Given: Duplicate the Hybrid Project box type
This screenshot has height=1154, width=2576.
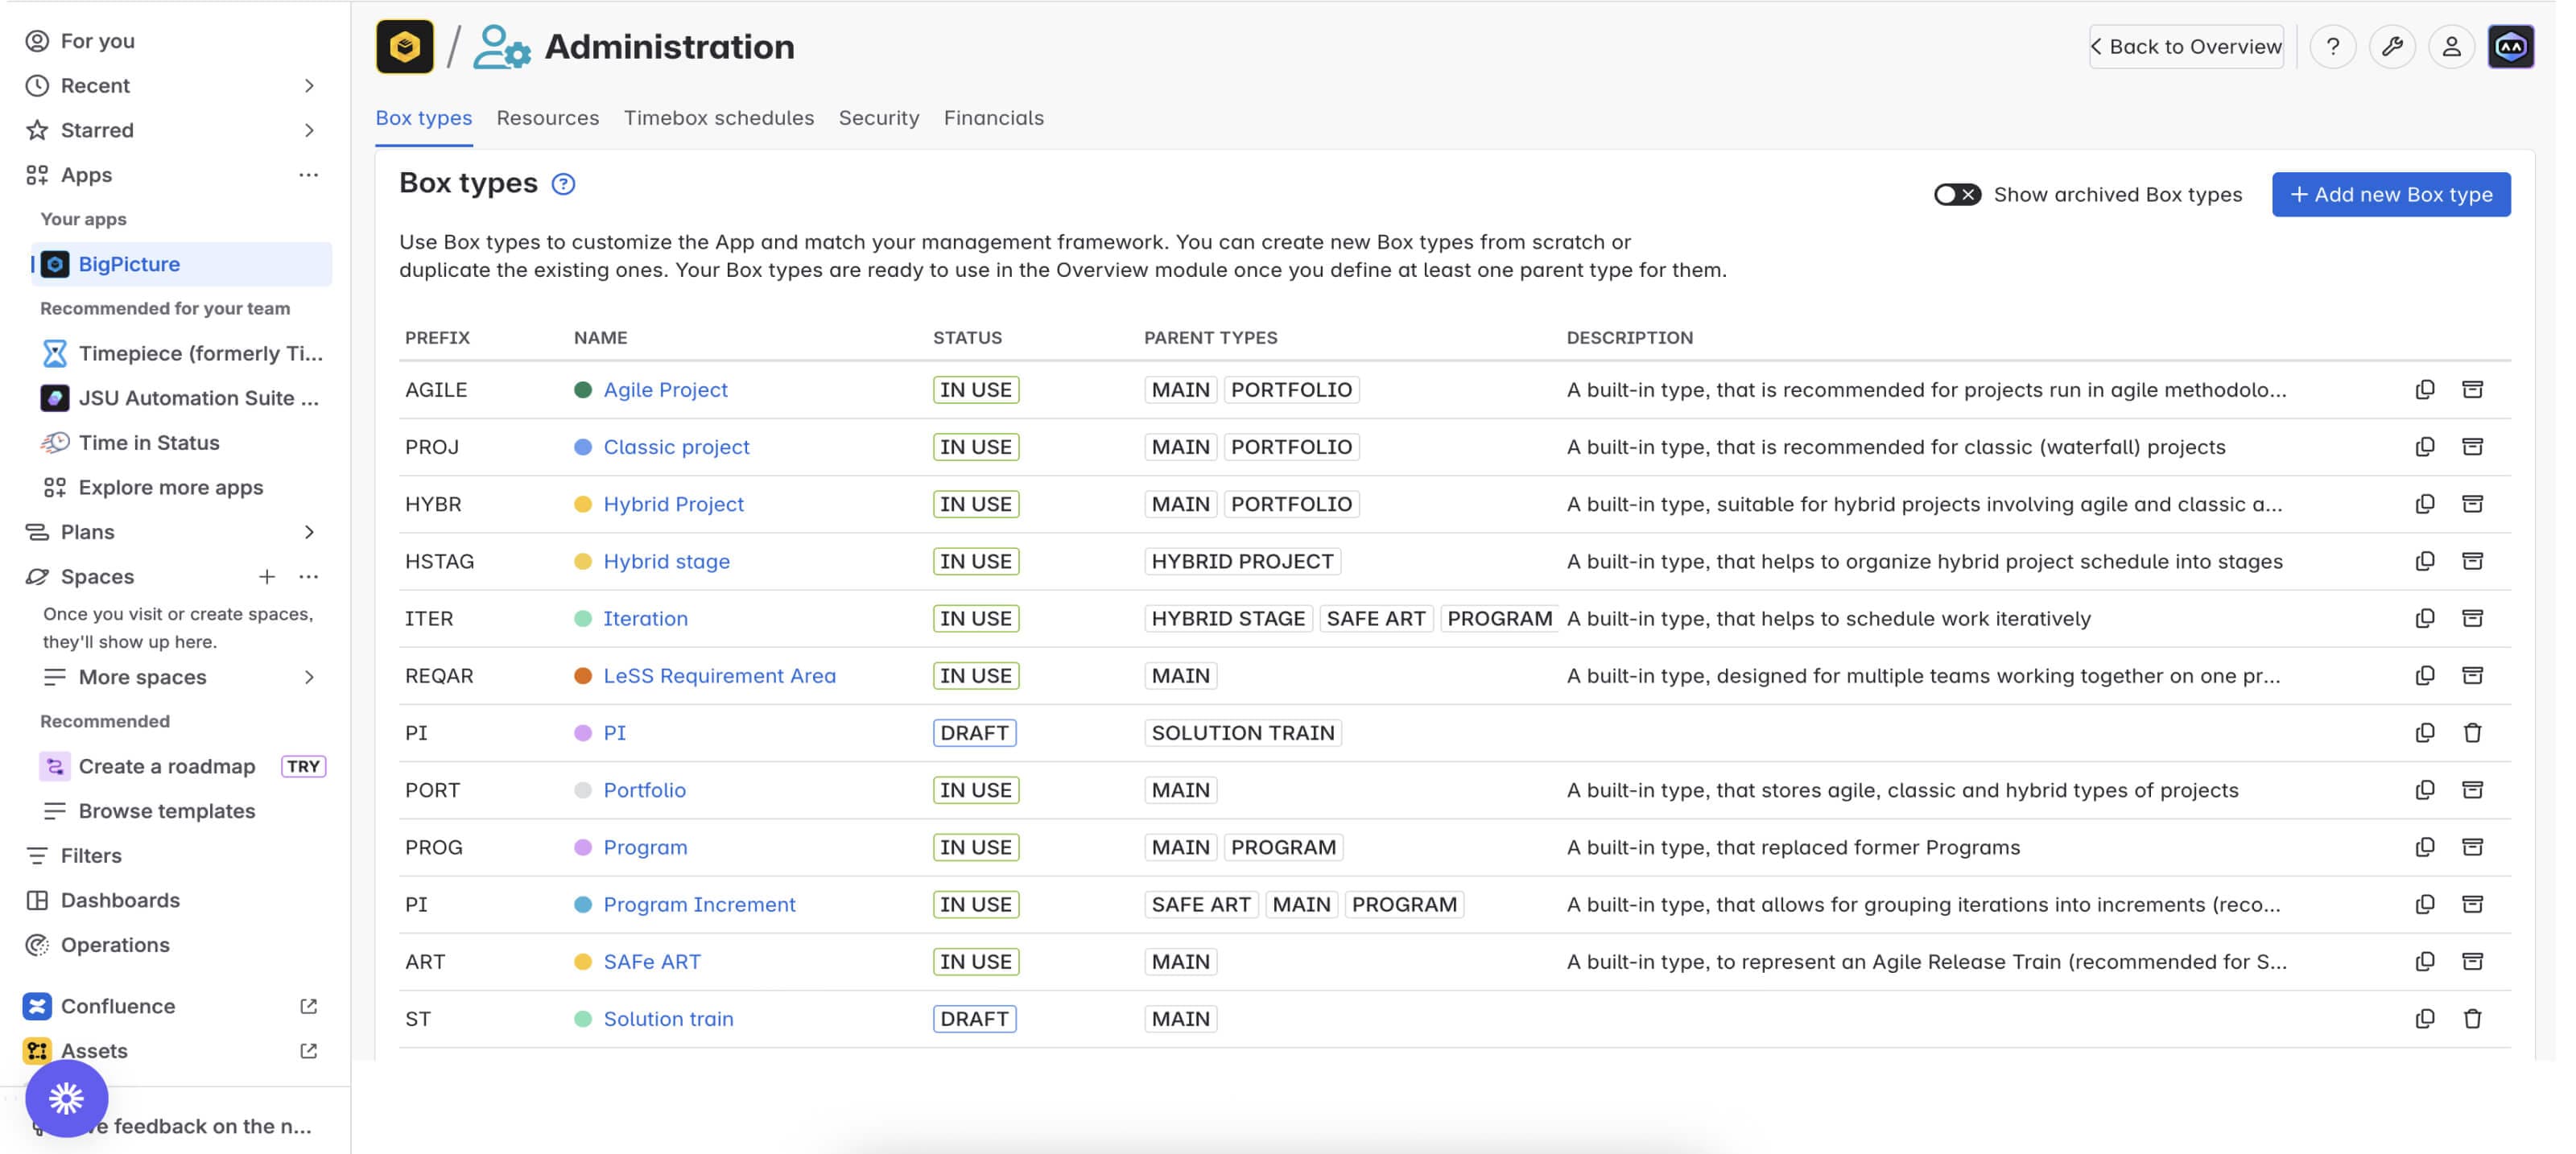Looking at the screenshot, I should click(x=2425, y=504).
